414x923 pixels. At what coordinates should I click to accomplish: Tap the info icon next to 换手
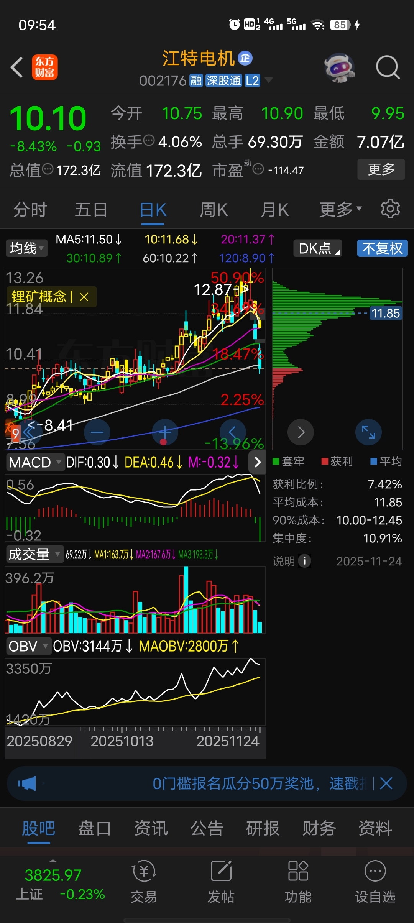pos(149,141)
